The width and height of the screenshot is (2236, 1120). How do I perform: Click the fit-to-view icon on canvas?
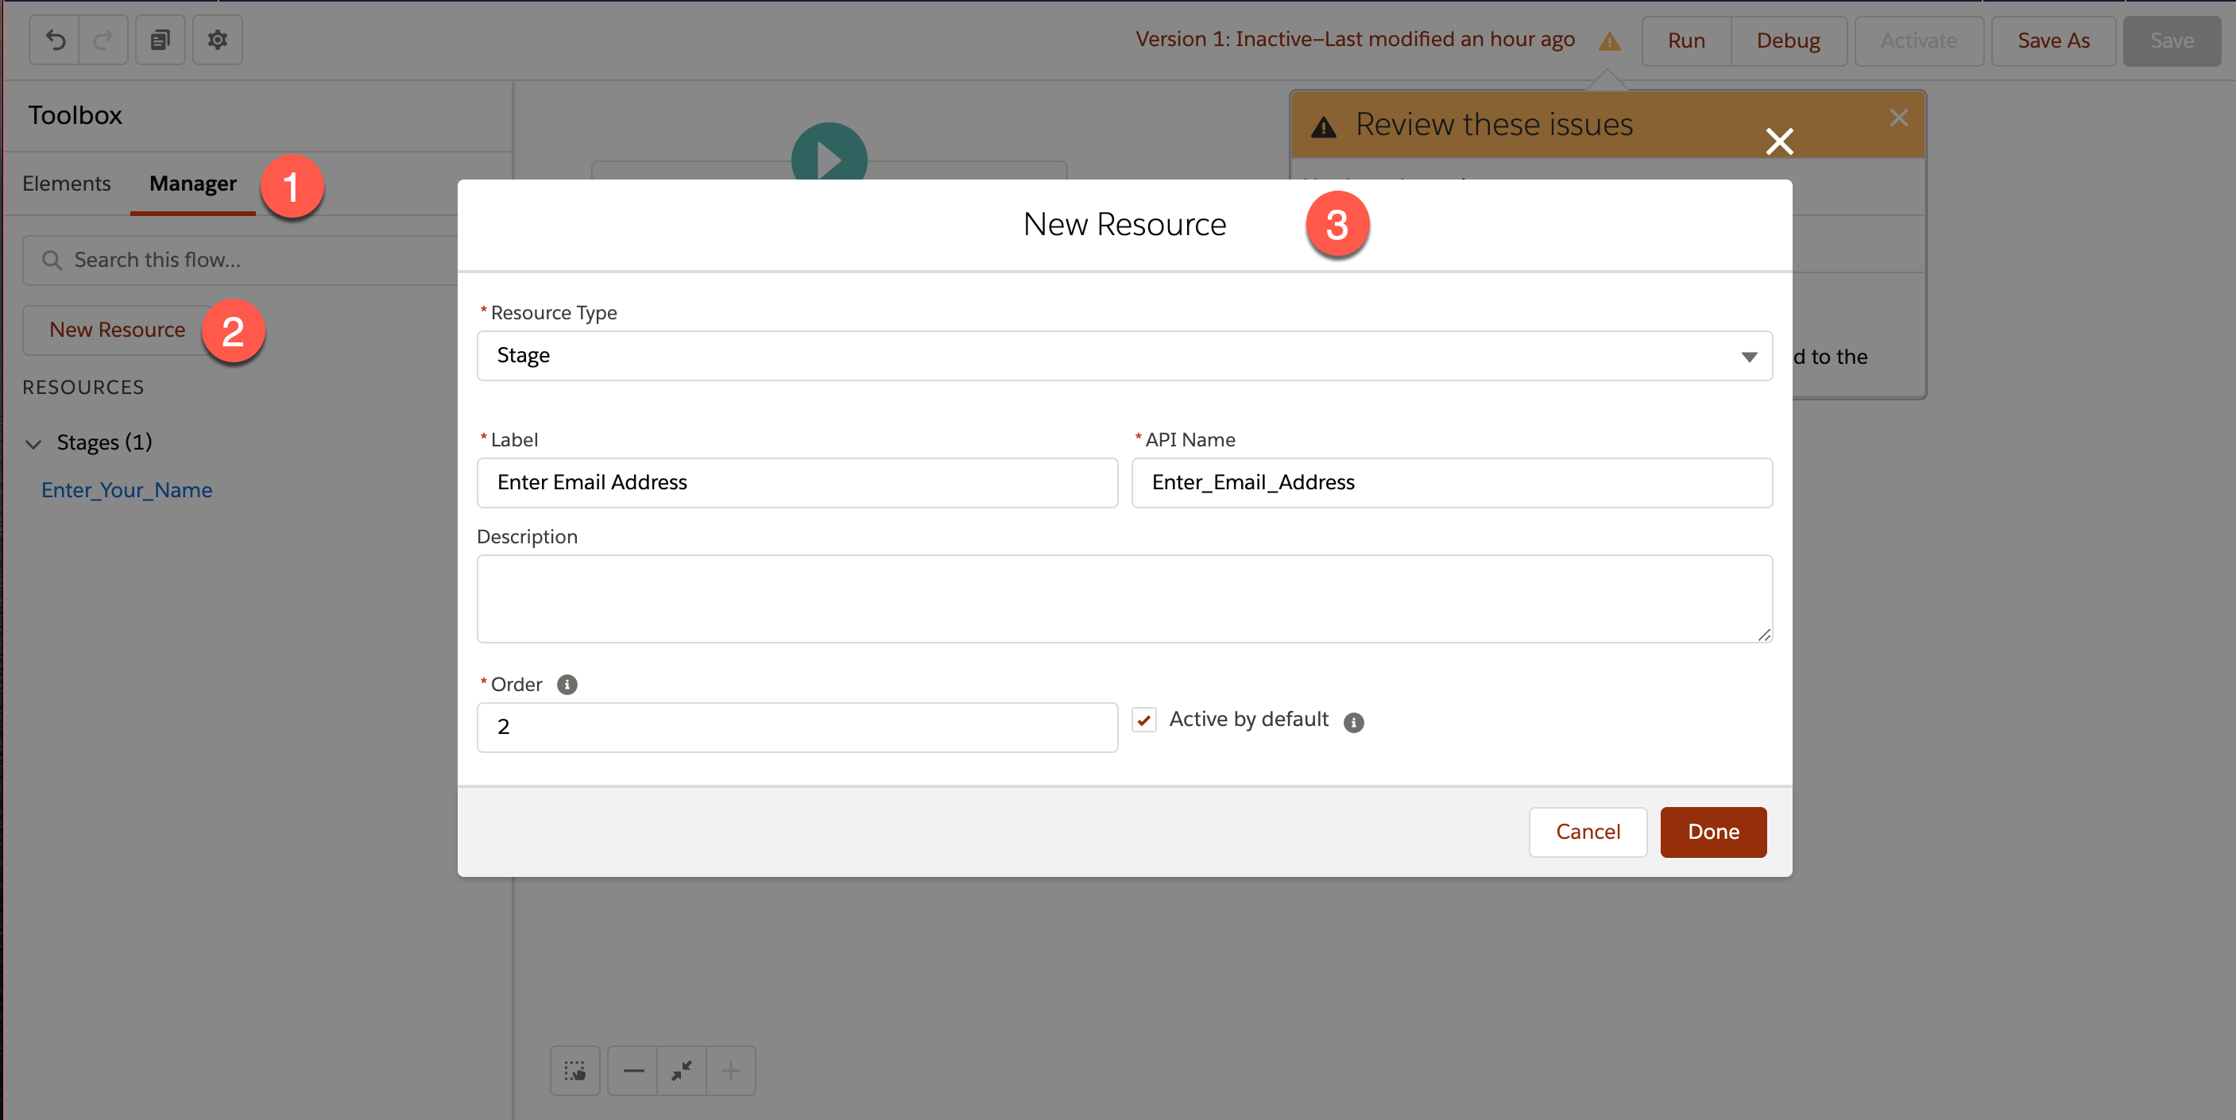pyautogui.click(x=682, y=1071)
